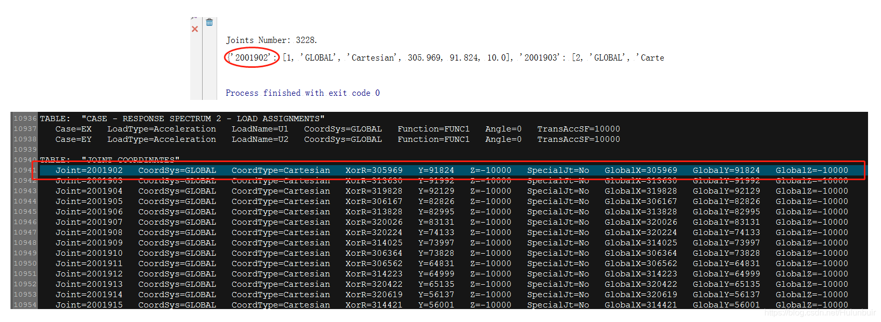Click CoordSys=GLOBAL in the Case=EY row
Viewport: 881px width, 322px height.
[343, 139]
